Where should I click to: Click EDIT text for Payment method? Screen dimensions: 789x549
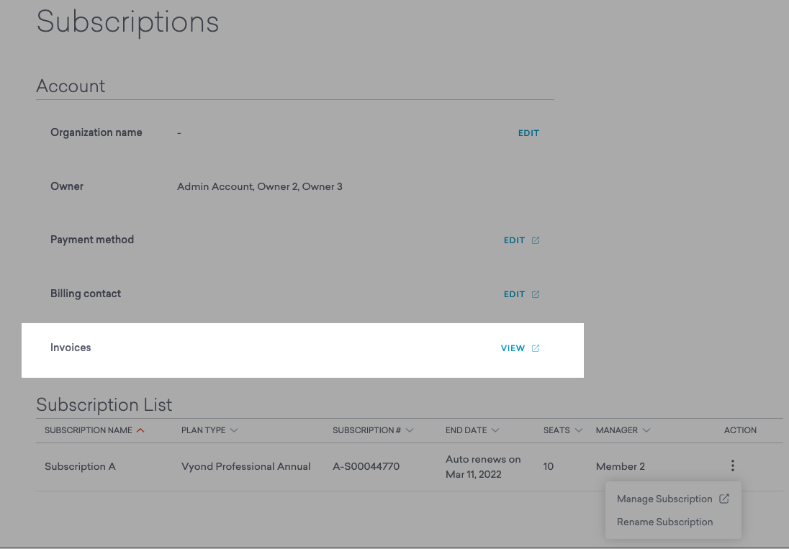[x=514, y=240]
